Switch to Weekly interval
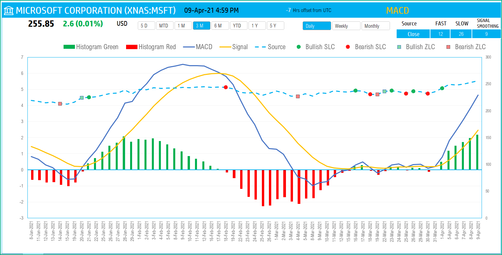The width and height of the screenshot is (502, 255). [x=346, y=26]
